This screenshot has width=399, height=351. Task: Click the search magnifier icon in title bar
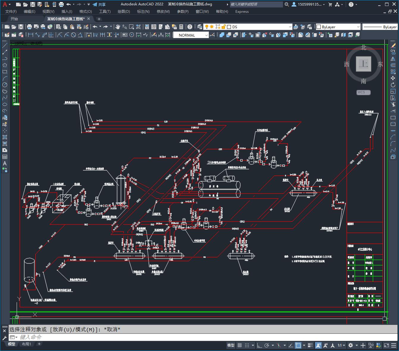[287, 4]
